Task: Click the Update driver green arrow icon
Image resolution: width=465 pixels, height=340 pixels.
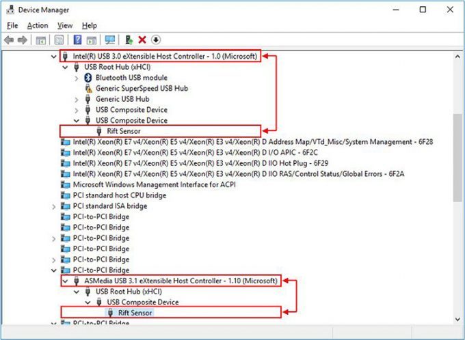Action: pos(129,40)
